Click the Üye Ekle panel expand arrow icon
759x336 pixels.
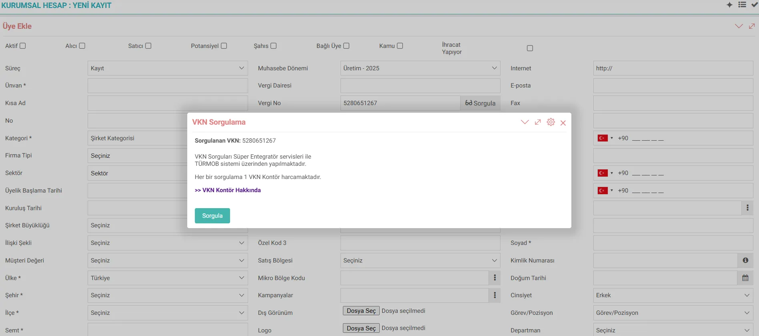click(752, 26)
